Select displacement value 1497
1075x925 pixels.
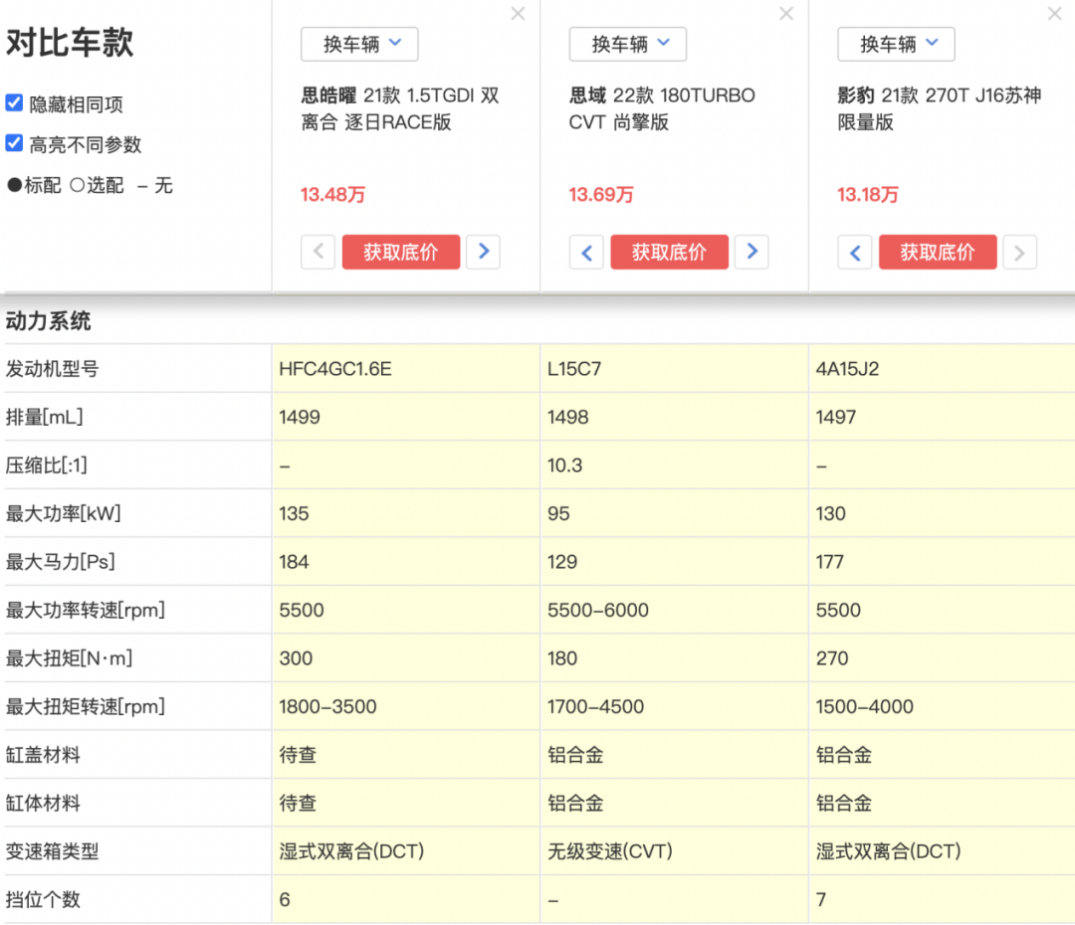point(836,418)
